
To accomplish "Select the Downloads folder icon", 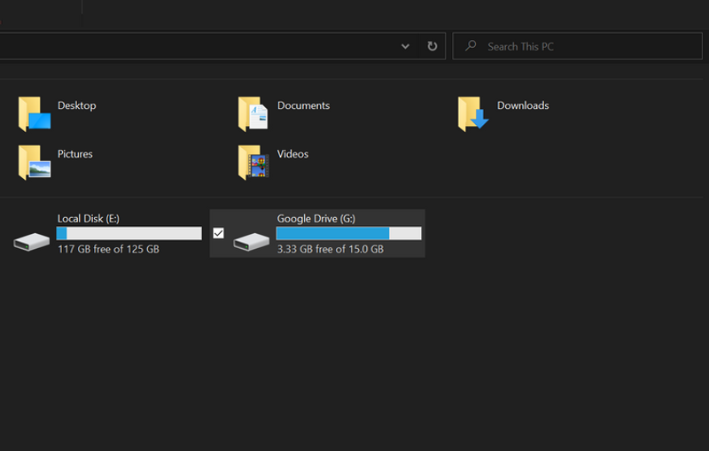I will (x=473, y=114).
